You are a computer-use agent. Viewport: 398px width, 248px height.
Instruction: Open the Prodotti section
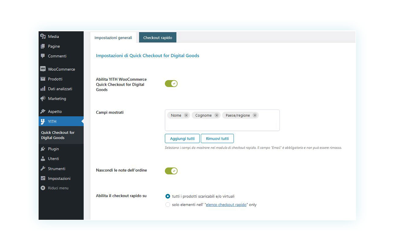tap(55, 79)
